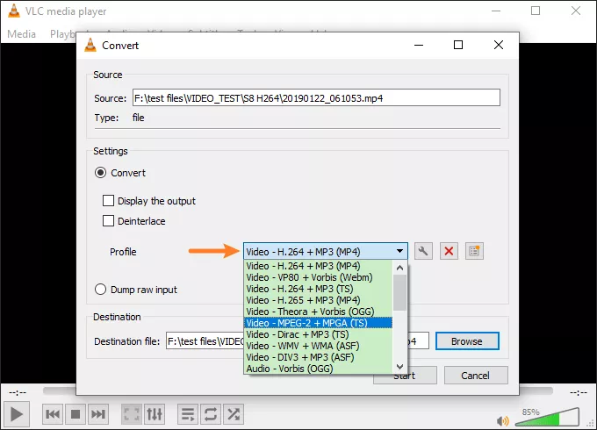Adjust the volume slider at 85%
Screen dimensions: 597x430
pyautogui.click(x=548, y=418)
